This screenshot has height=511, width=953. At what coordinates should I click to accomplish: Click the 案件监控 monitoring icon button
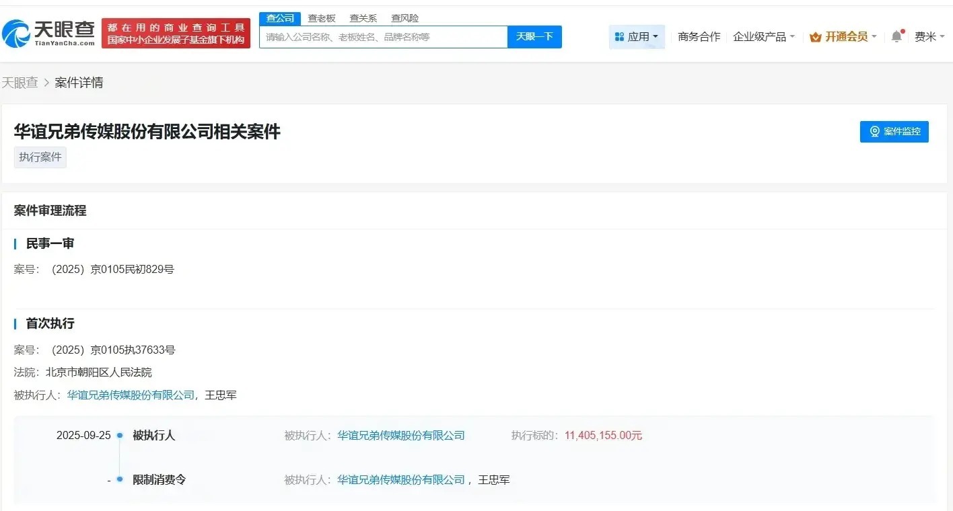(894, 132)
